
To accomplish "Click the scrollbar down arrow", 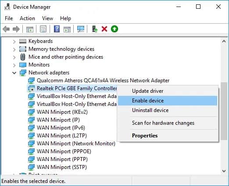I will (224, 171).
